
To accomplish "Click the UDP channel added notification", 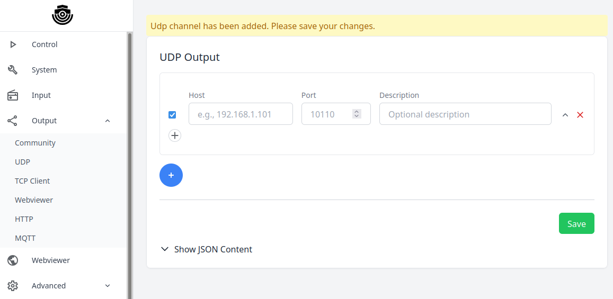I will tap(377, 26).
